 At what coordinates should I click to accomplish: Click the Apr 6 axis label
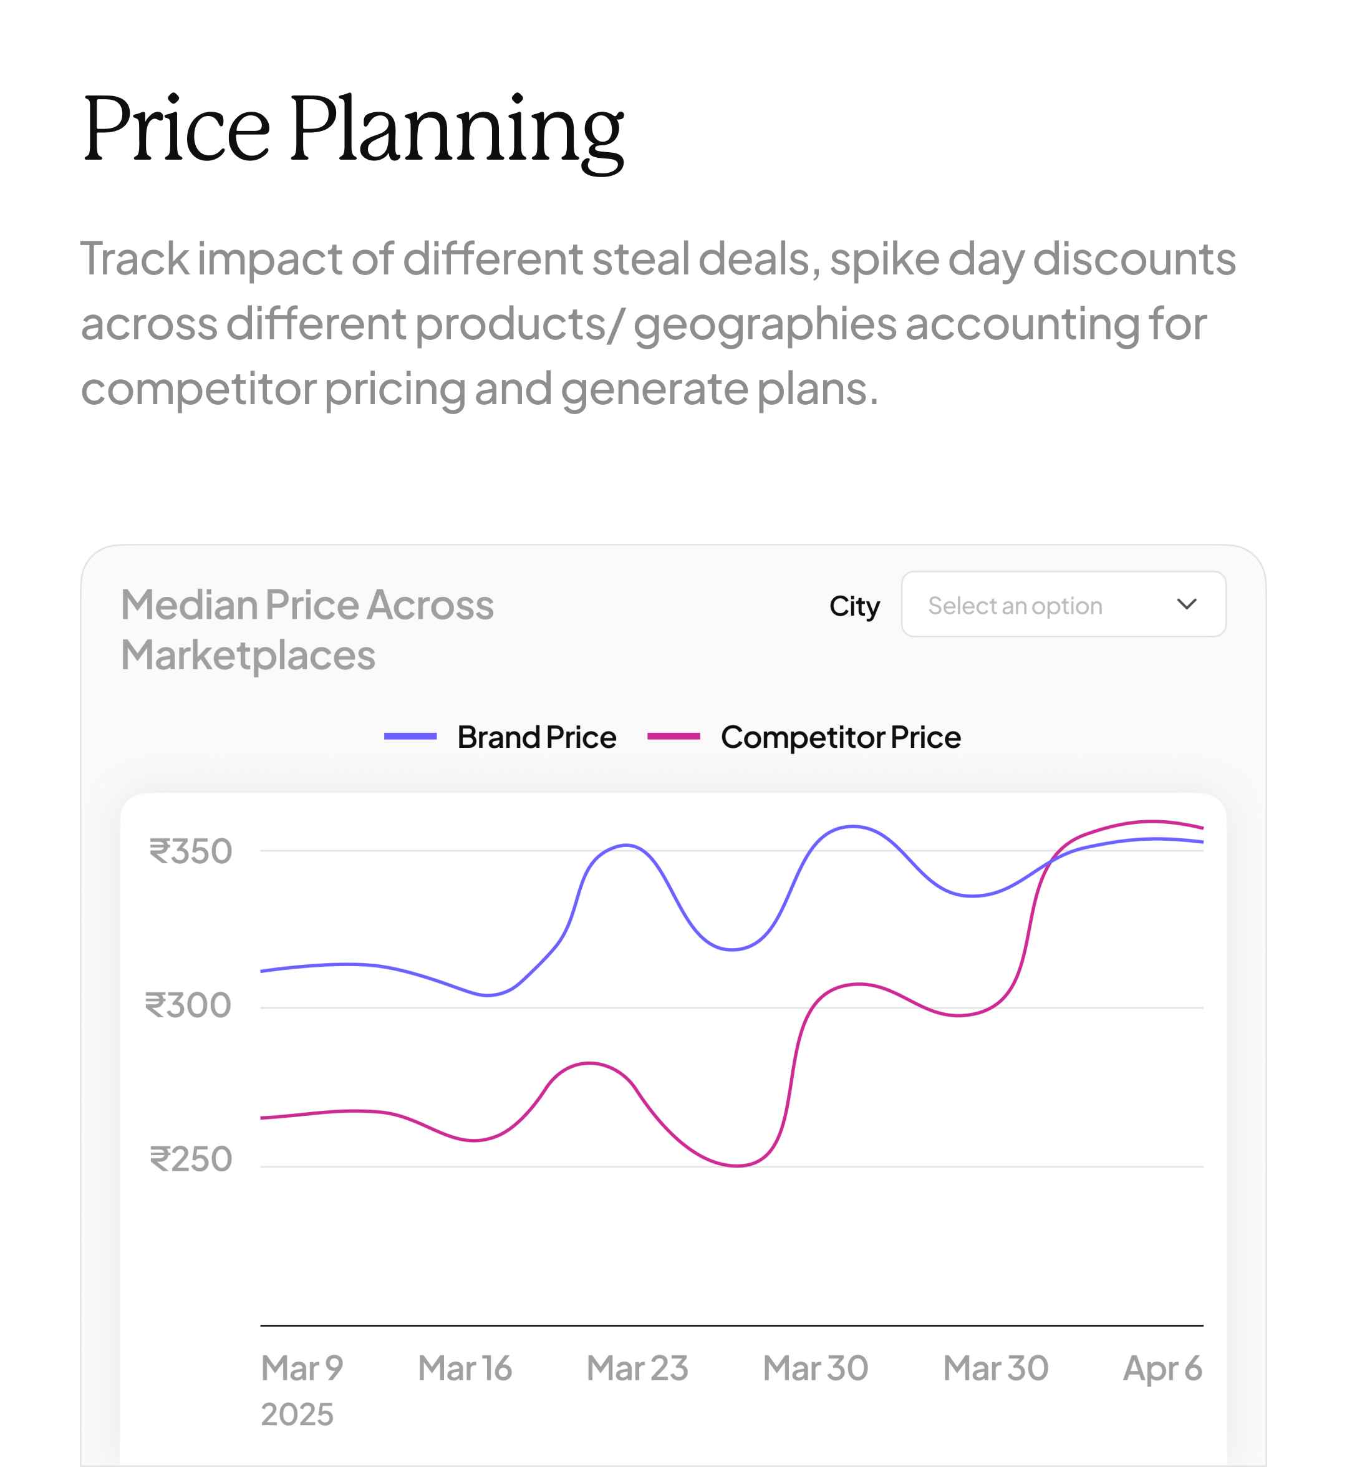point(1162,1368)
